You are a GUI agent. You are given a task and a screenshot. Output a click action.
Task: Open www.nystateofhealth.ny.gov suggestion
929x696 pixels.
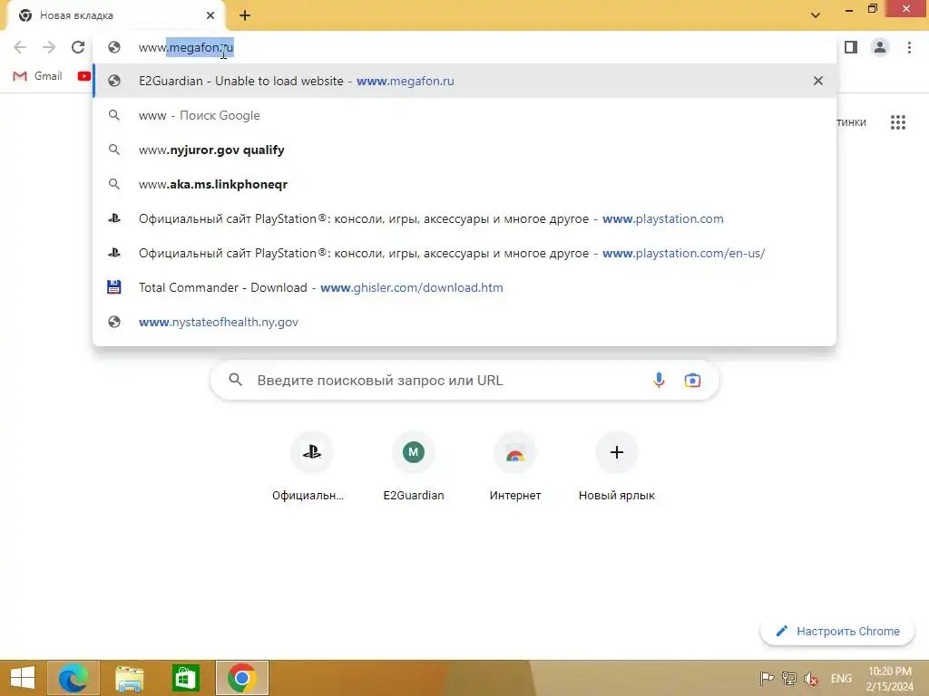pyautogui.click(x=464, y=322)
